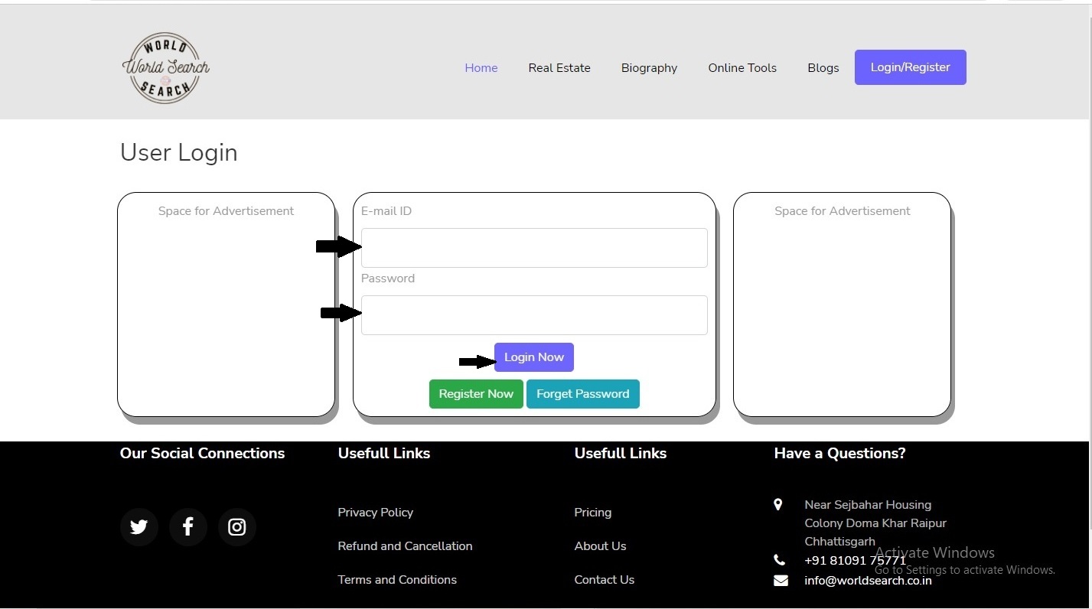Open the Biography menu item
Viewport: 1092px width, 609px height.
click(x=649, y=68)
